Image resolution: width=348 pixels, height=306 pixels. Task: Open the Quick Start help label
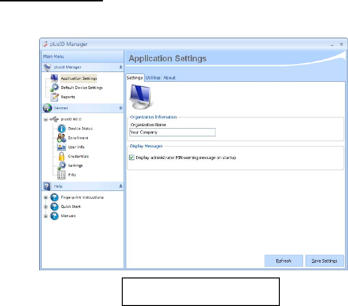pos(71,206)
